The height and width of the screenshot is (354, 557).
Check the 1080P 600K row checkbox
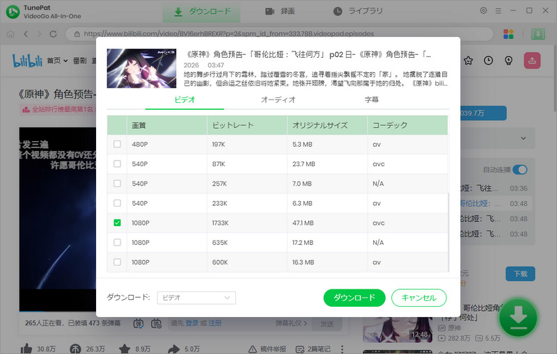(117, 262)
